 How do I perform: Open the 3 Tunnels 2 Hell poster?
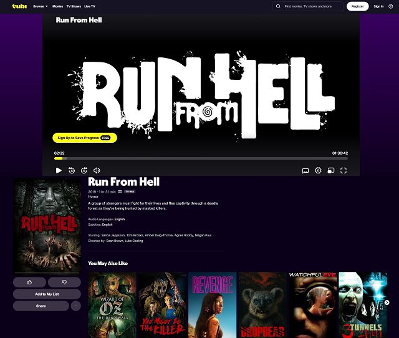[x=363, y=305]
